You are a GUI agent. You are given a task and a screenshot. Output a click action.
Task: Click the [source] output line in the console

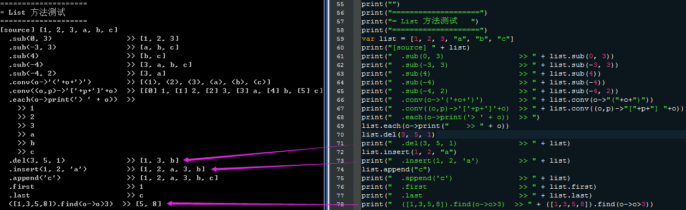tap(59, 29)
